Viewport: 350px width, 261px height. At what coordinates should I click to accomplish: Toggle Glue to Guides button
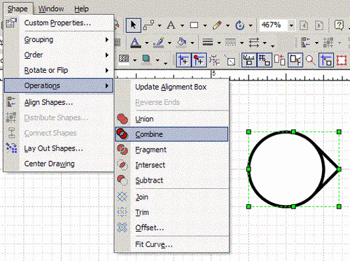point(326,60)
